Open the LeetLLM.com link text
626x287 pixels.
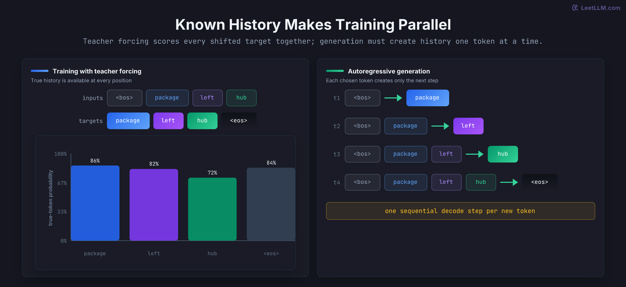(600, 8)
